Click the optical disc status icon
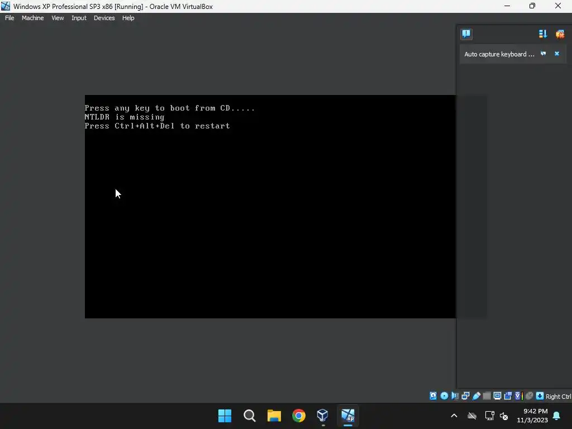The width and height of the screenshot is (572, 429). [x=444, y=396]
